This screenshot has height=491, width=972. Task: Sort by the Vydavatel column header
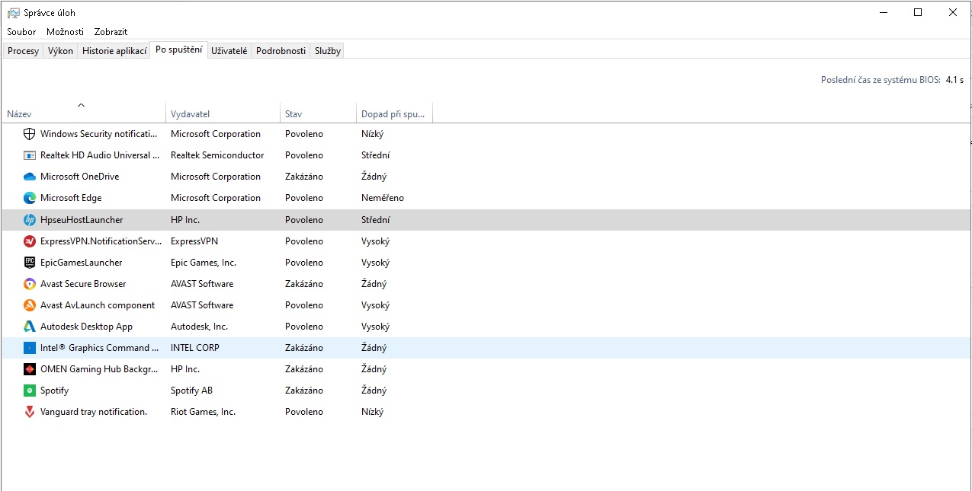[190, 114]
